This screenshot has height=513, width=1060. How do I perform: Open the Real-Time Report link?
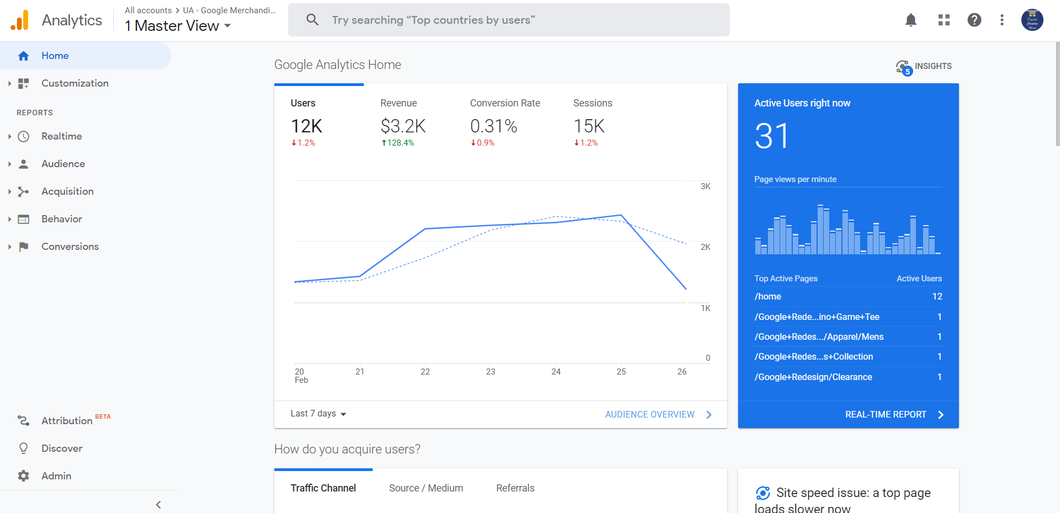click(894, 414)
